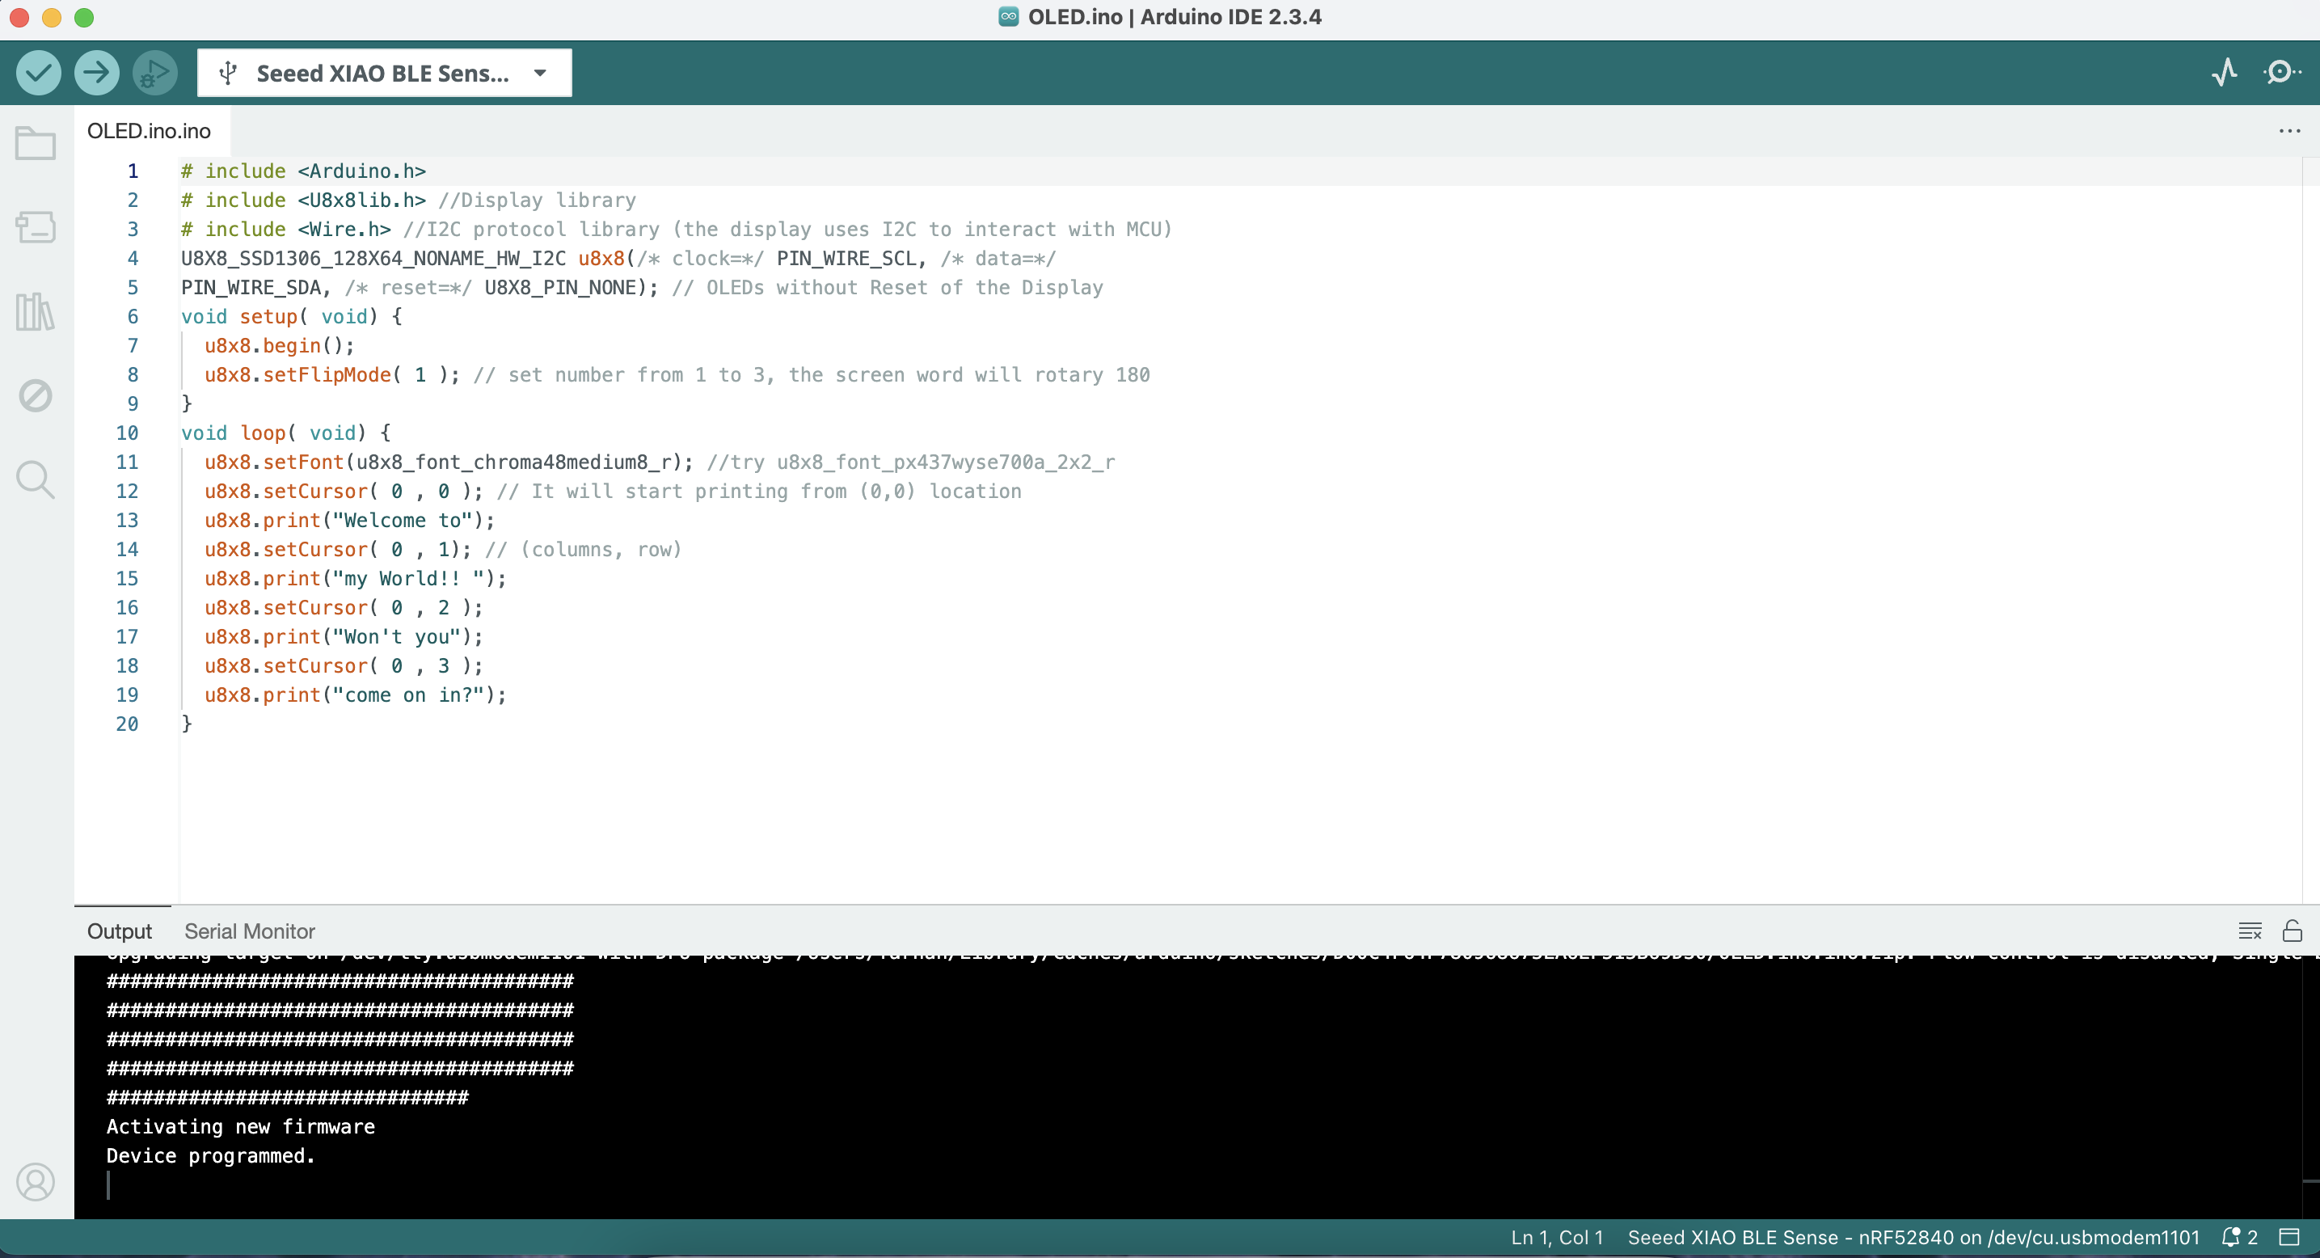Image resolution: width=2320 pixels, height=1258 pixels.
Task: Open the Debug sidebar panel icon
Action: [x=36, y=395]
